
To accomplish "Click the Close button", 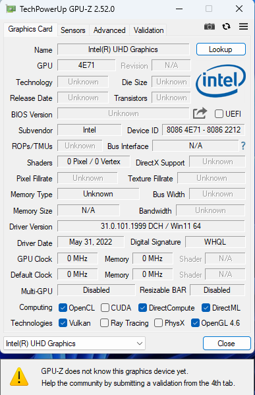I will [x=227, y=344].
